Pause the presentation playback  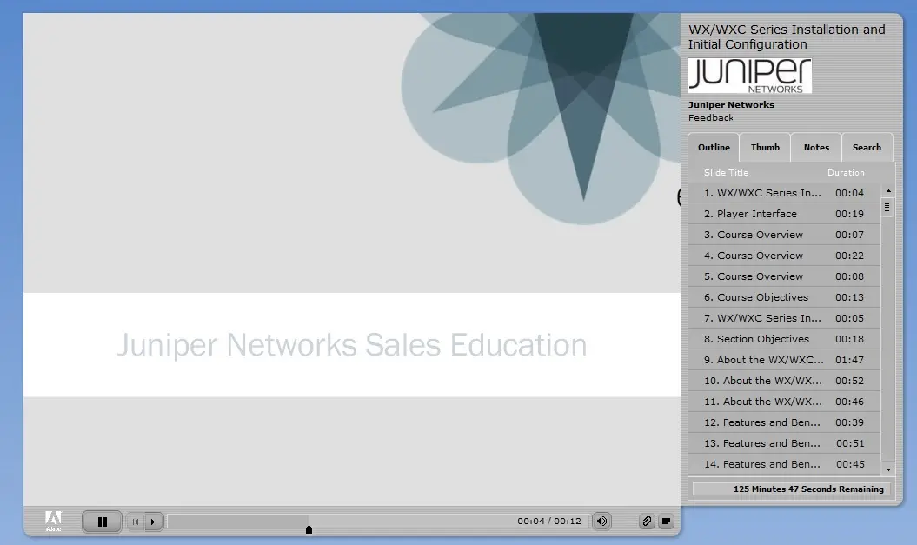(x=102, y=522)
